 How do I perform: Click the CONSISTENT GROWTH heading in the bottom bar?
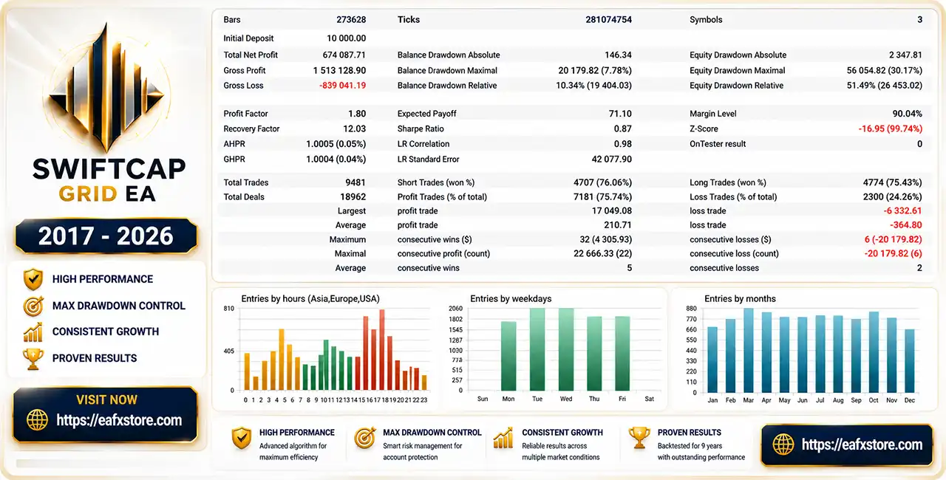562,433
